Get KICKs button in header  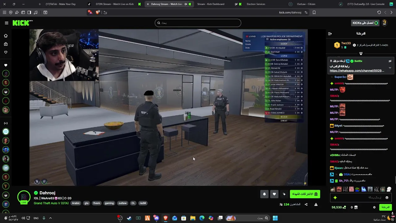coord(365,23)
